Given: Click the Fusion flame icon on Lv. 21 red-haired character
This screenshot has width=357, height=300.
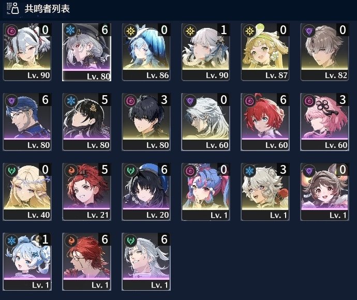Looking at the screenshot, I should click(71, 171).
